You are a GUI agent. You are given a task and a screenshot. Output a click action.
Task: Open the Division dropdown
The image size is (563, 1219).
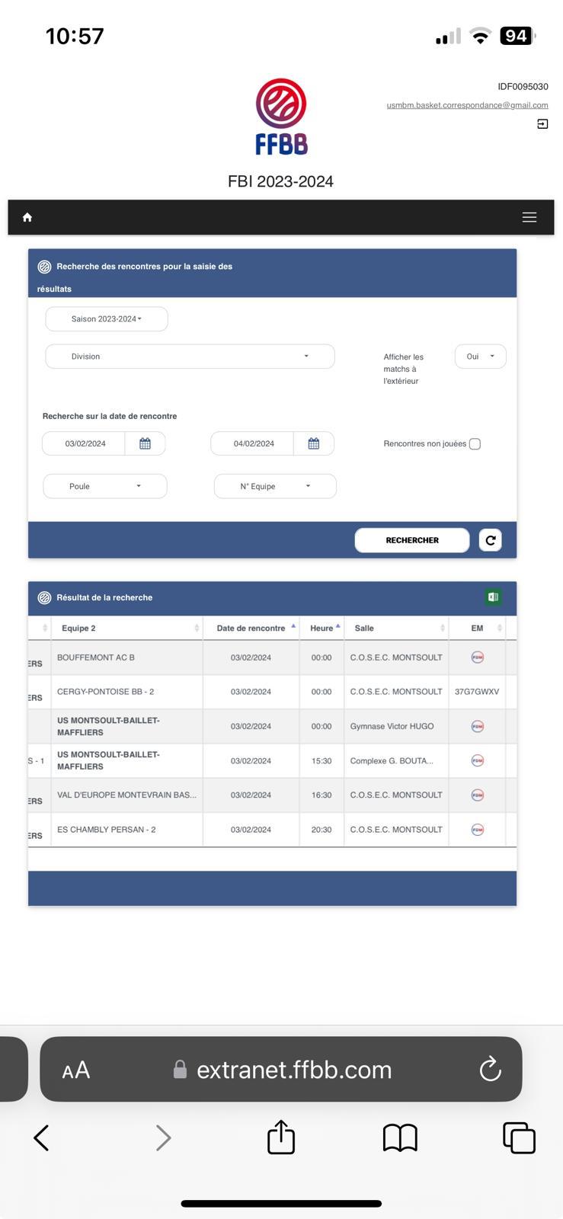[x=190, y=357]
